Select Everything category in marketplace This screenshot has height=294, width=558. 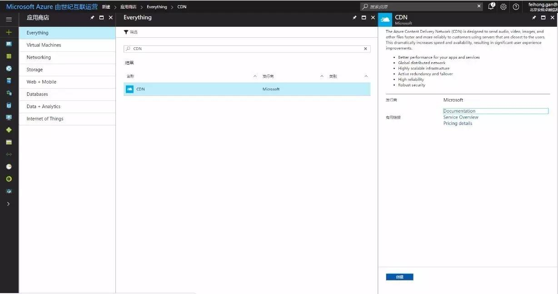67,33
